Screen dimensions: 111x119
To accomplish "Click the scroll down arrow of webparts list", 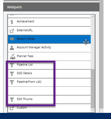I will click(93, 110).
